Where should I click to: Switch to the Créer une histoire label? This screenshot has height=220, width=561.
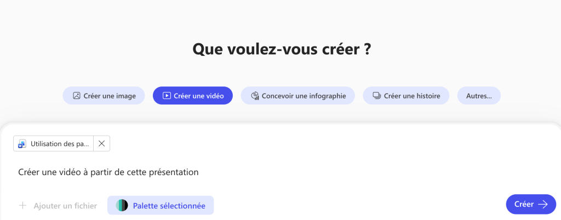tap(412, 96)
